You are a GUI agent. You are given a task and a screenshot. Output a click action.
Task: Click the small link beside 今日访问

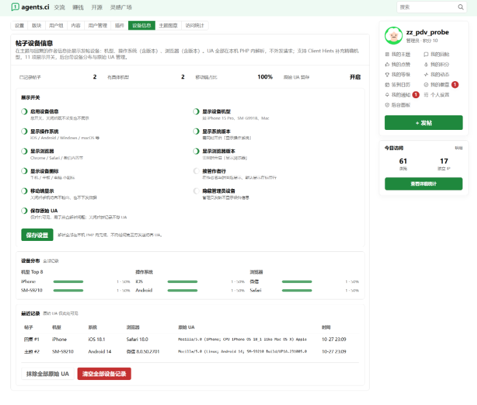(x=459, y=148)
